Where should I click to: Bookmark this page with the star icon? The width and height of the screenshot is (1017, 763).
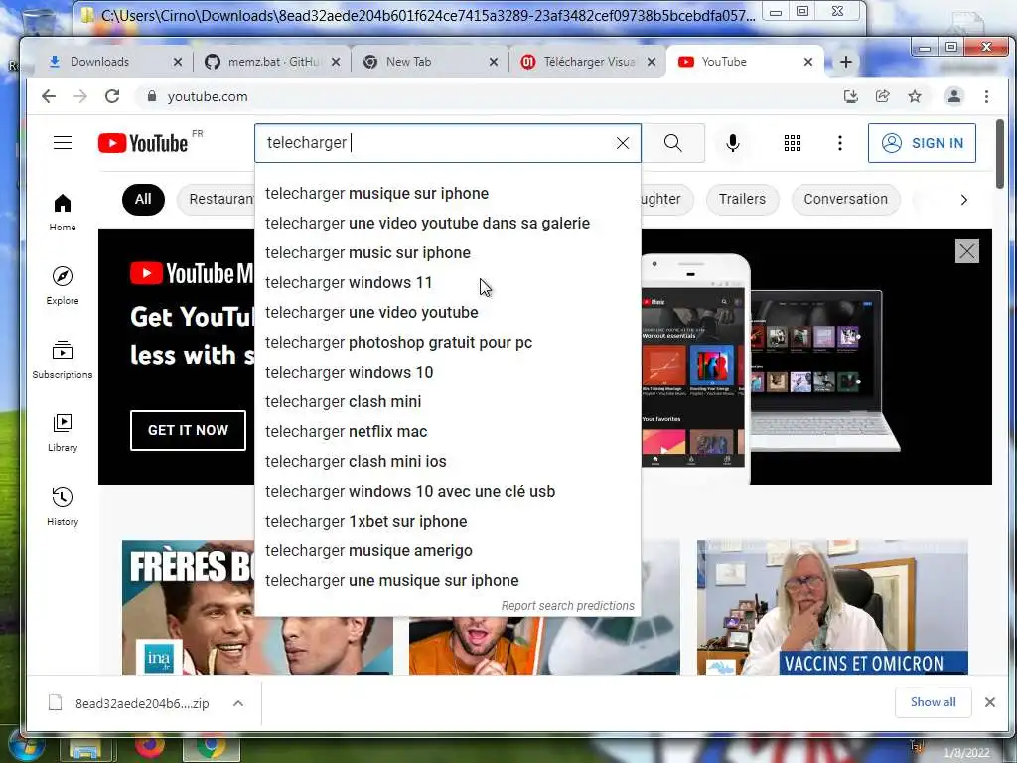tap(915, 96)
